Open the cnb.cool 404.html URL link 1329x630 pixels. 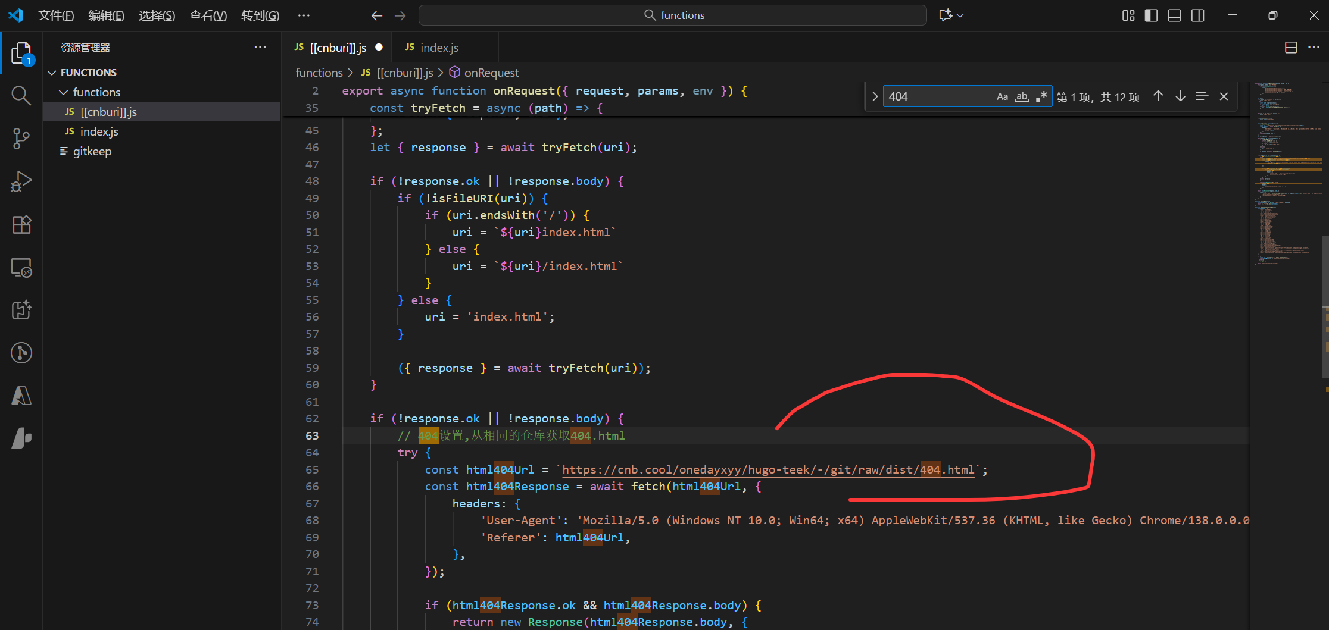[768, 470]
